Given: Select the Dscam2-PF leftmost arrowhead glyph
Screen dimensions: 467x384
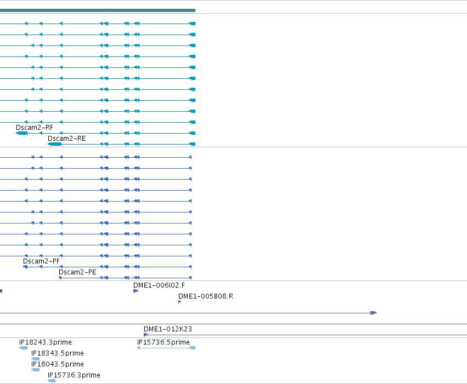Looking at the screenshot, I should [x=25, y=267].
